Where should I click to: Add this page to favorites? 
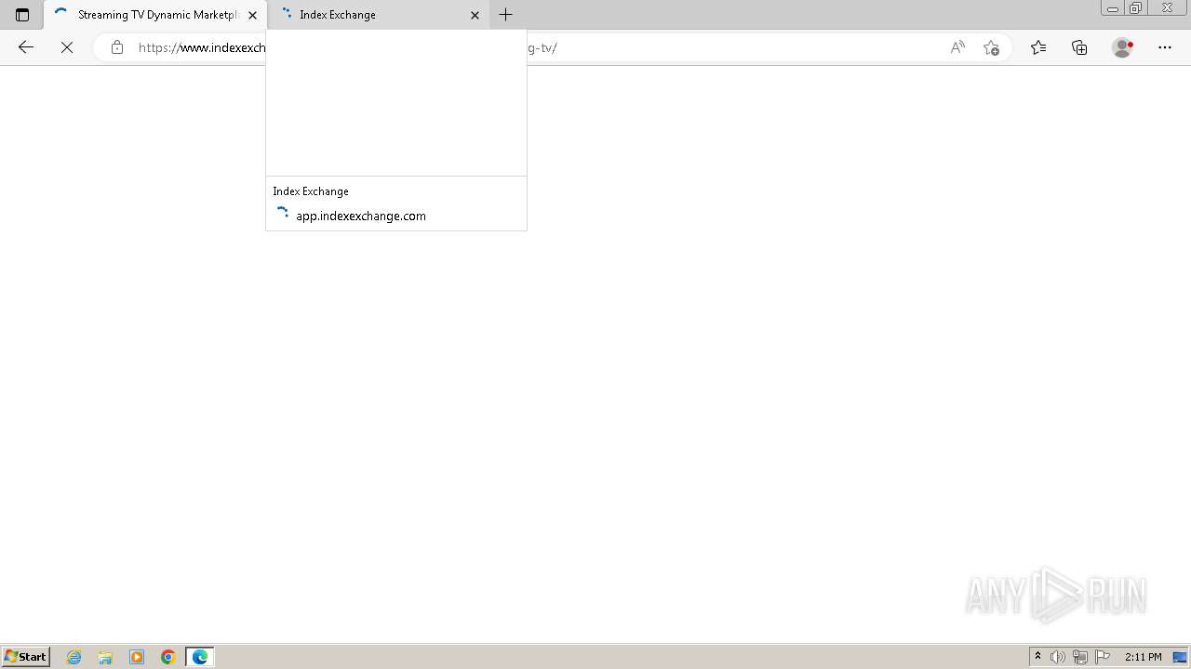pos(991,47)
